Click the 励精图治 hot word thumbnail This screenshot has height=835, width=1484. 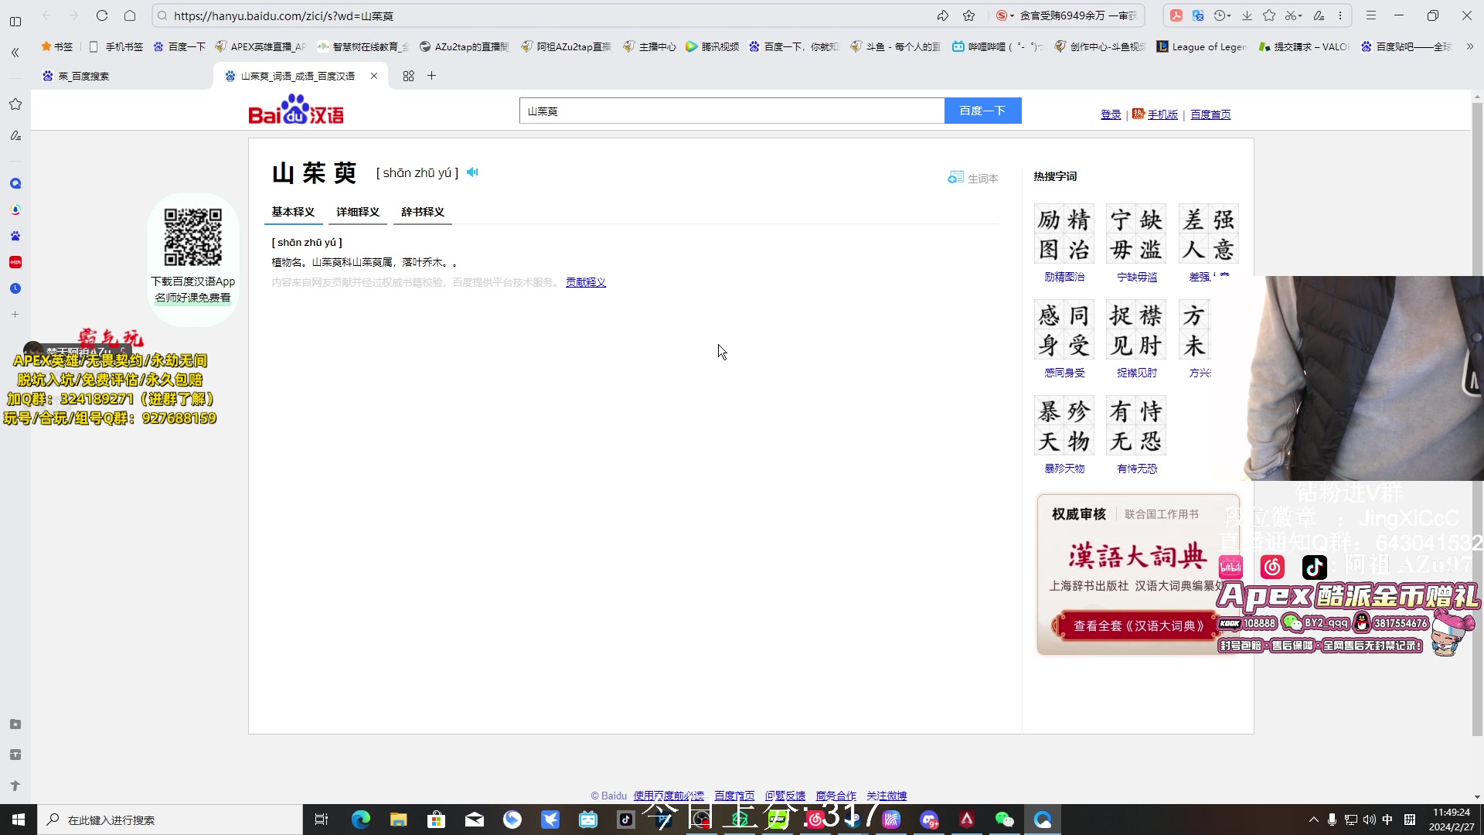click(1064, 234)
